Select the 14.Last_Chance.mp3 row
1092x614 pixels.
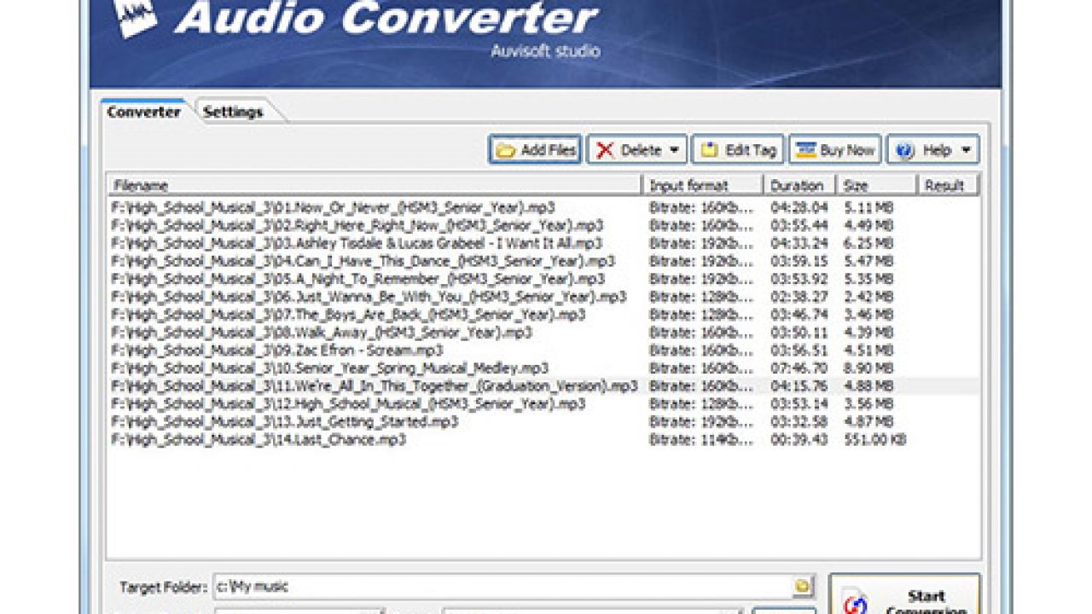pyautogui.click(x=258, y=439)
